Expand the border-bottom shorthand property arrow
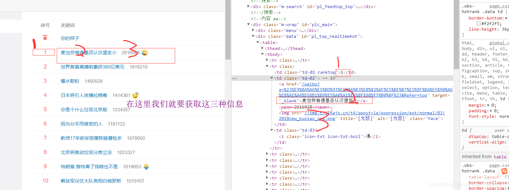Image resolution: width=509 pixels, height=190 pixels. tap(506, 18)
